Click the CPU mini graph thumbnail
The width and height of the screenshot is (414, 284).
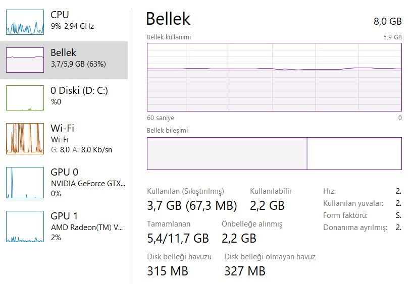click(x=25, y=22)
